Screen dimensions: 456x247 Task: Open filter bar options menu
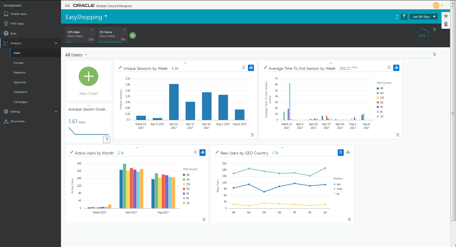pyautogui.click(x=434, y=30)
